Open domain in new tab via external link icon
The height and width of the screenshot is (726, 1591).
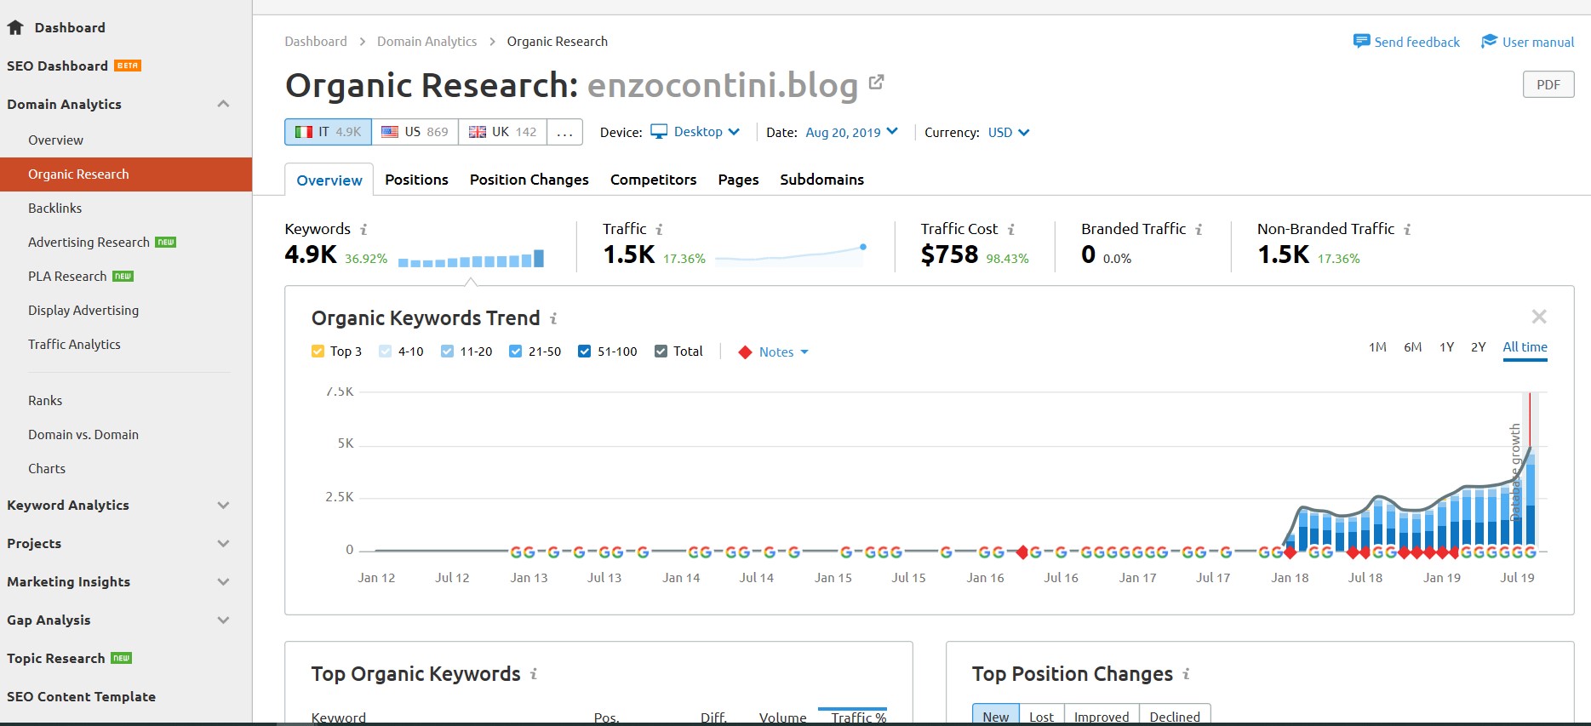(876, 83)
